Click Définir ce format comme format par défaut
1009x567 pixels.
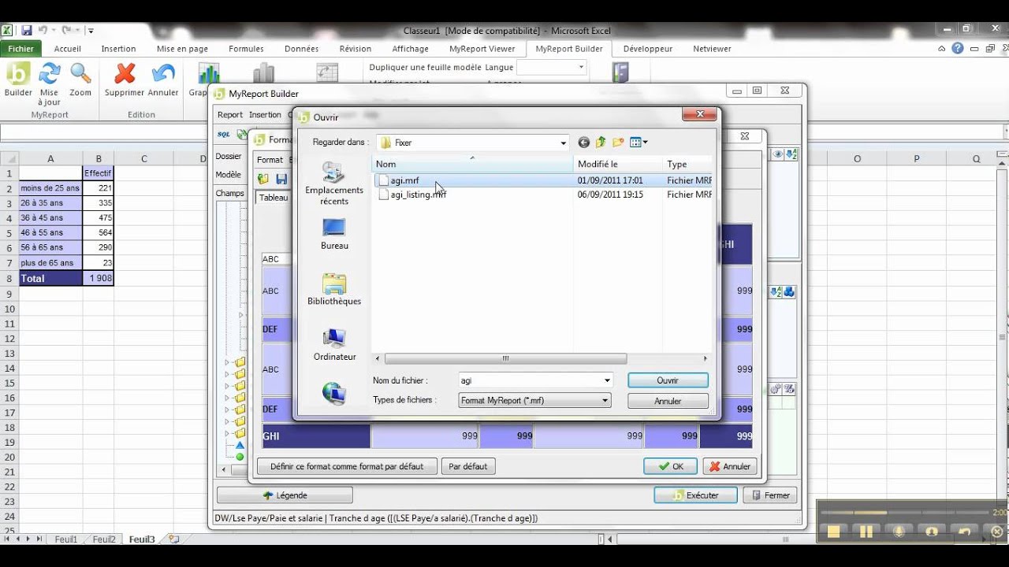[x=347, y=466]
